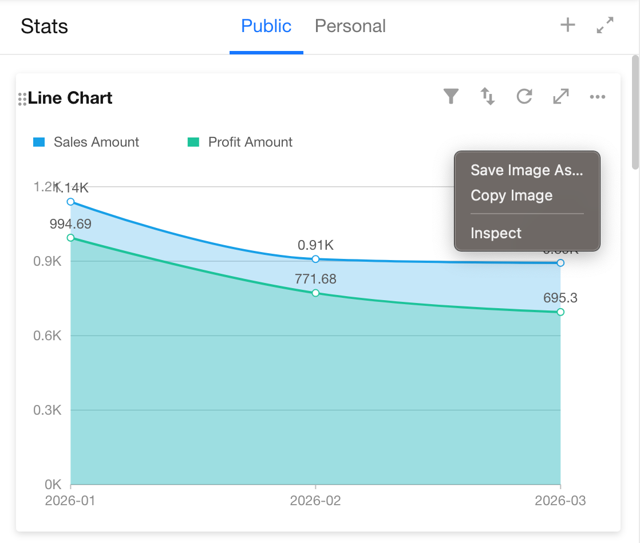Viewport: 640px width, 543px height.
Task: Open the Line Chart more options menu
Action: tap(597, 97)
